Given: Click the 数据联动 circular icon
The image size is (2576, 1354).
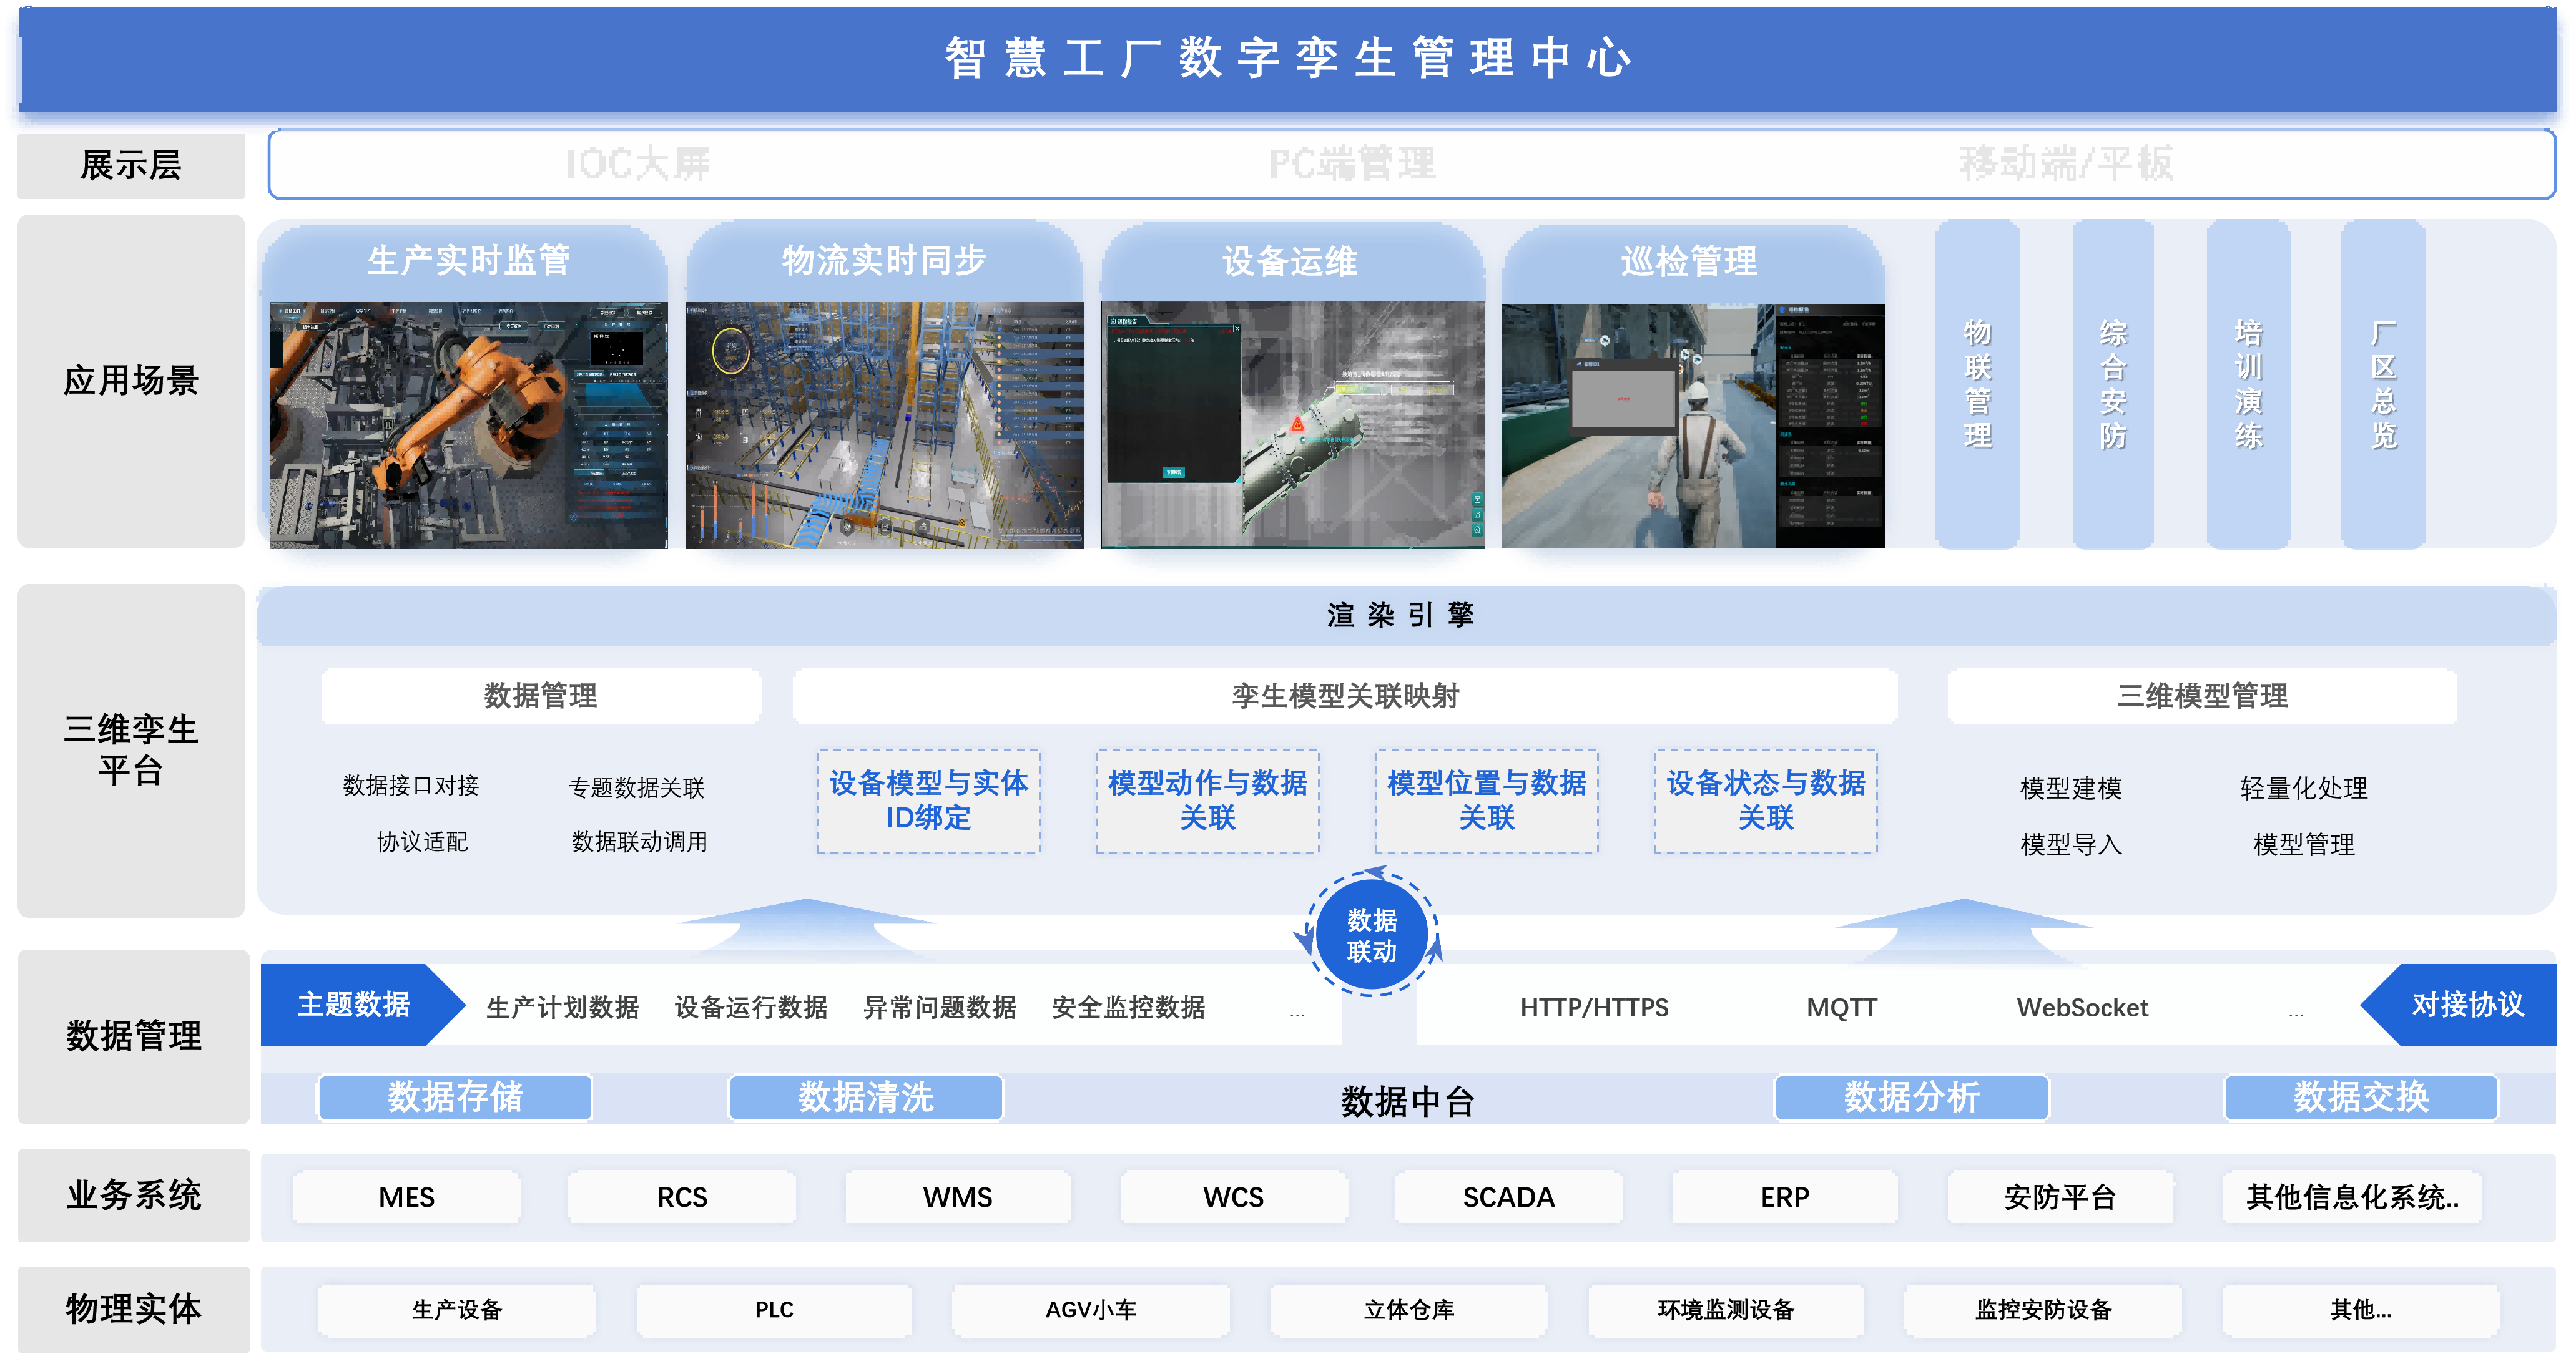Looking at the screenshot, I should 1371,935.
